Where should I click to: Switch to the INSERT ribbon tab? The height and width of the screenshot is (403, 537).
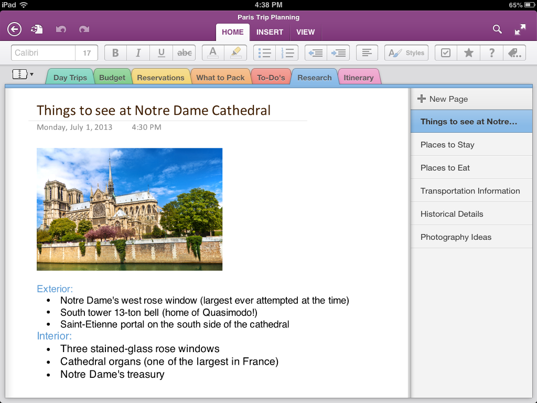click(x=270, y=32)
